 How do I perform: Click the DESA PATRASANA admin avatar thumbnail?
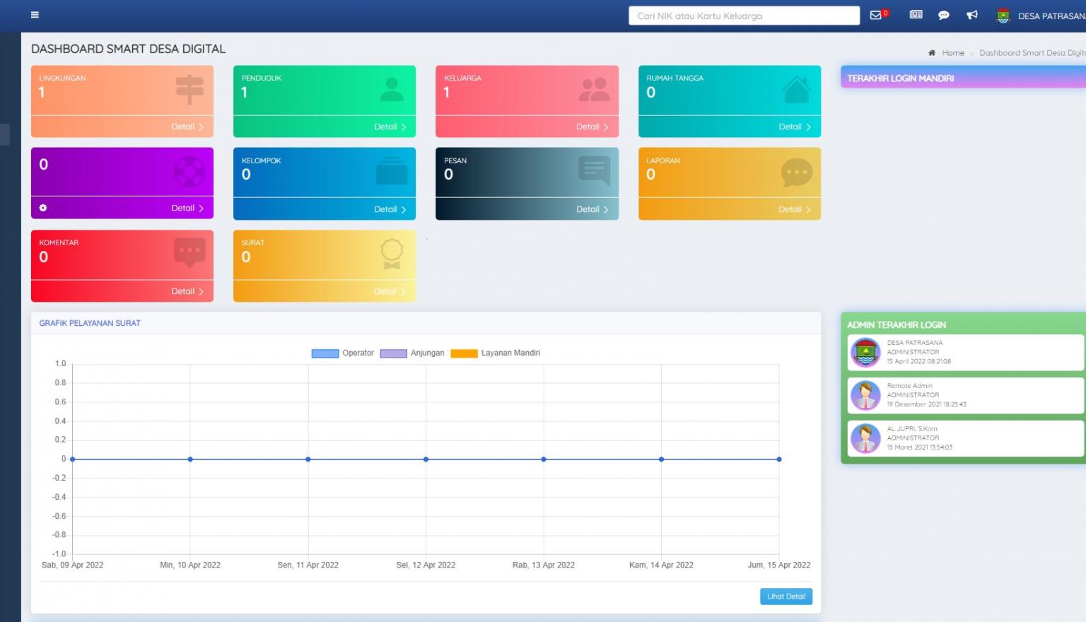pos(865,352)
